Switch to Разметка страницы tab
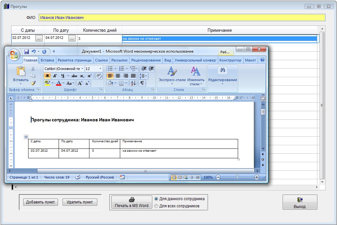 tap(74, 60)
